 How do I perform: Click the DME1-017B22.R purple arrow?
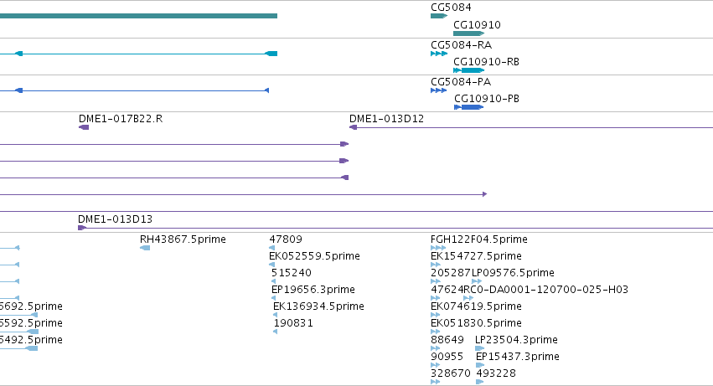pyautogui.click(x=84, y=127)
